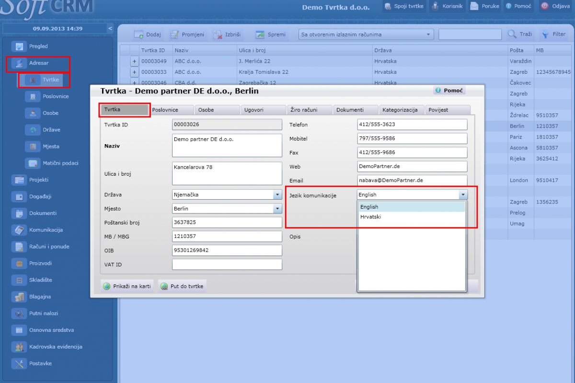Open the Ugovori tab

[264, 110]
